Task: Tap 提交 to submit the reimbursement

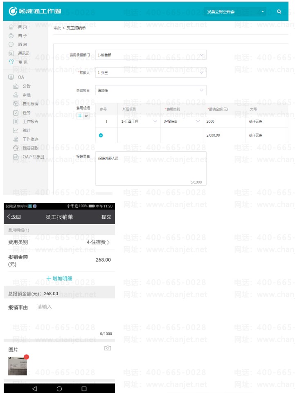Action: click(106, 217)
